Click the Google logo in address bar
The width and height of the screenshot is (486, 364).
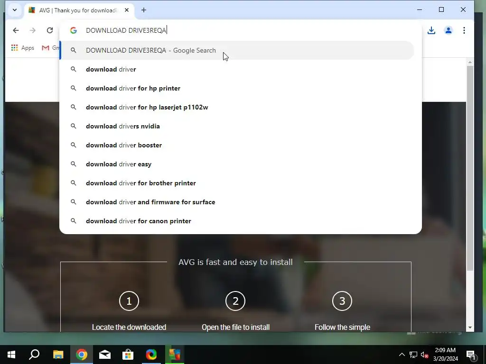coord(74,30)
